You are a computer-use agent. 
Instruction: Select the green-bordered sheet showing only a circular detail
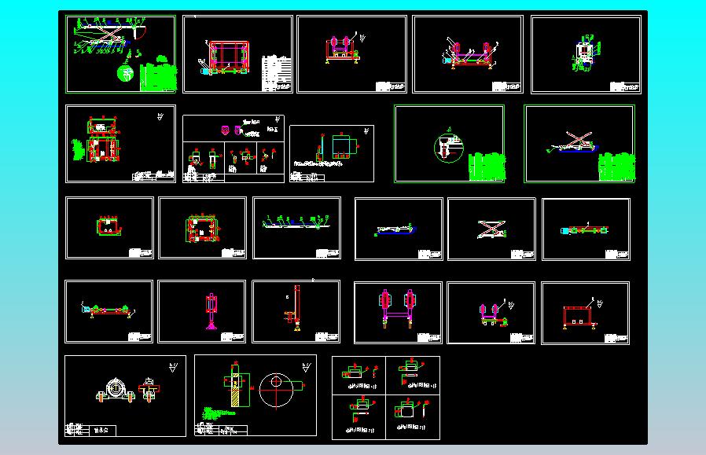(x=450, y=144)
